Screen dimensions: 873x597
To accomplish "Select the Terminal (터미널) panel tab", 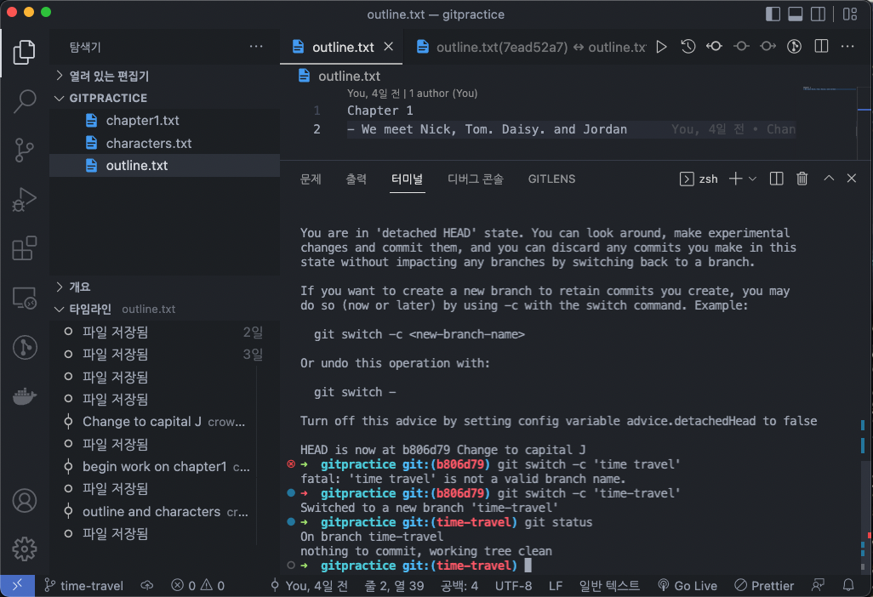I will (x=407, y=179).
